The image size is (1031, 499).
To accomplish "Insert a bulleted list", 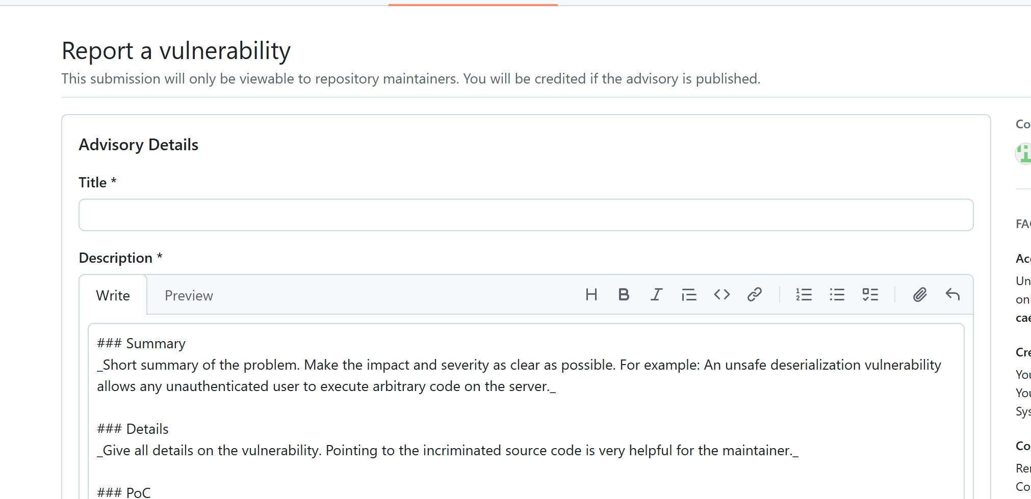I will click(837, 295).
